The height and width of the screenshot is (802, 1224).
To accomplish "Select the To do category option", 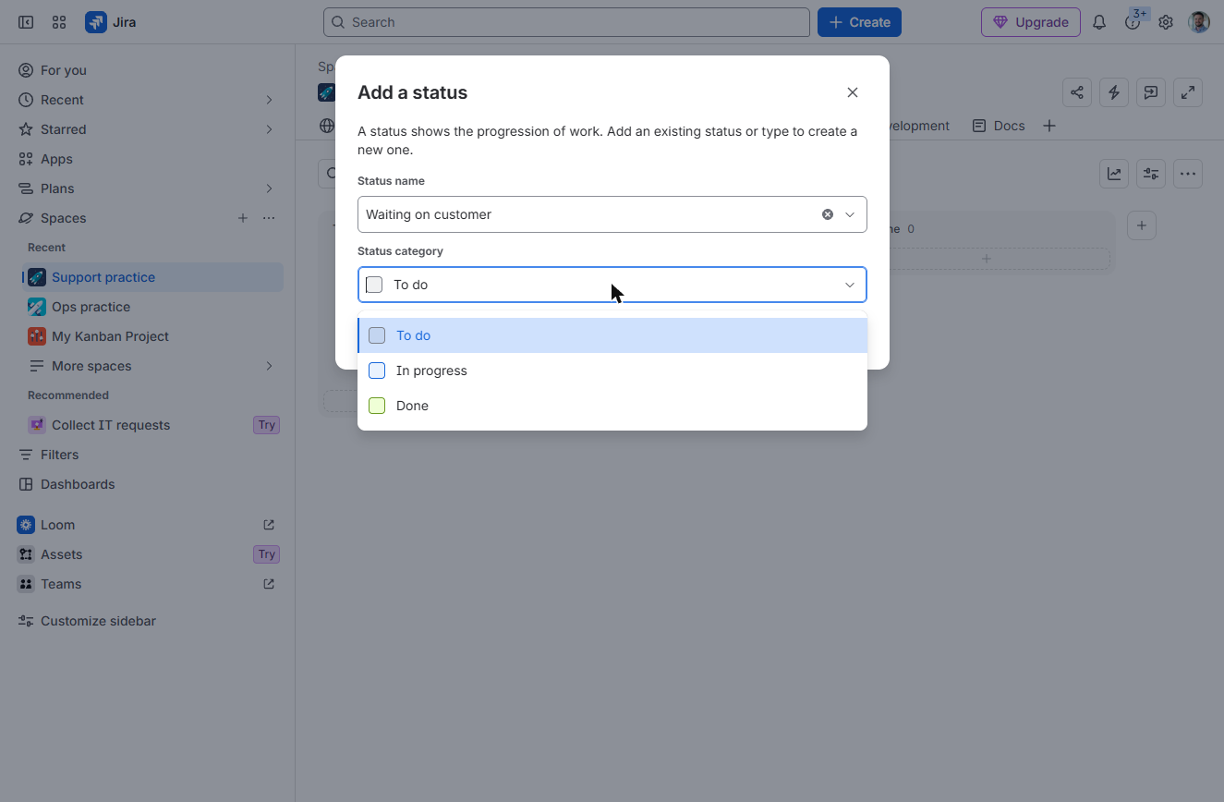I will 612,335.
